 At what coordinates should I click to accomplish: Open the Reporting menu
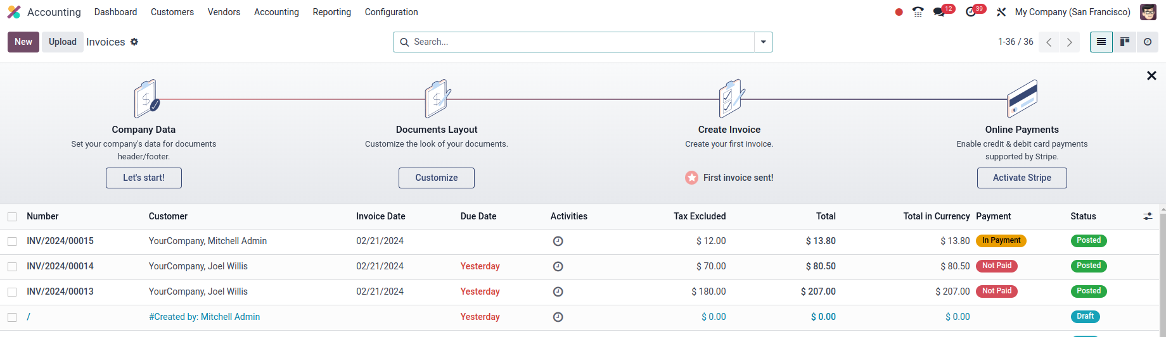(x=331, y=12)
